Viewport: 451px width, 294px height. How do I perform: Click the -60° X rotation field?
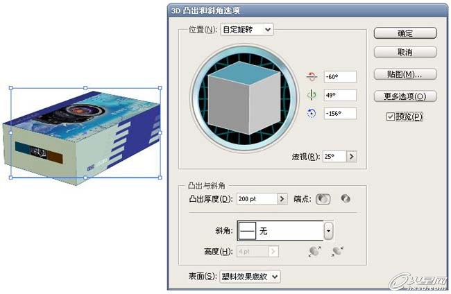[340, 77]
